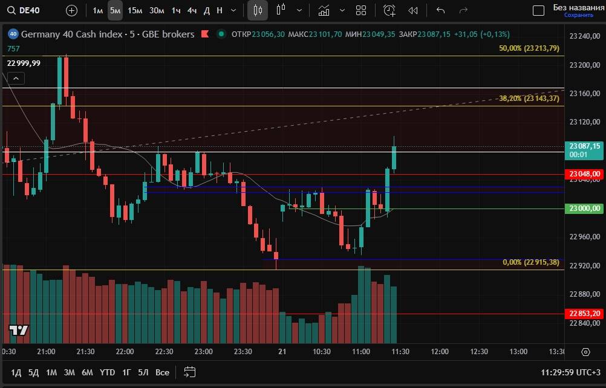This screenshot has width=606, height=388.
Task: Create an alert with the alarm clock icon
Action: click(389, 10)
